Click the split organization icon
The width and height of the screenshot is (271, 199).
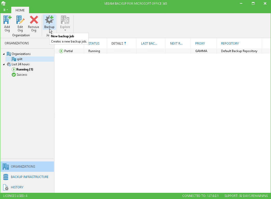point(14,59)
